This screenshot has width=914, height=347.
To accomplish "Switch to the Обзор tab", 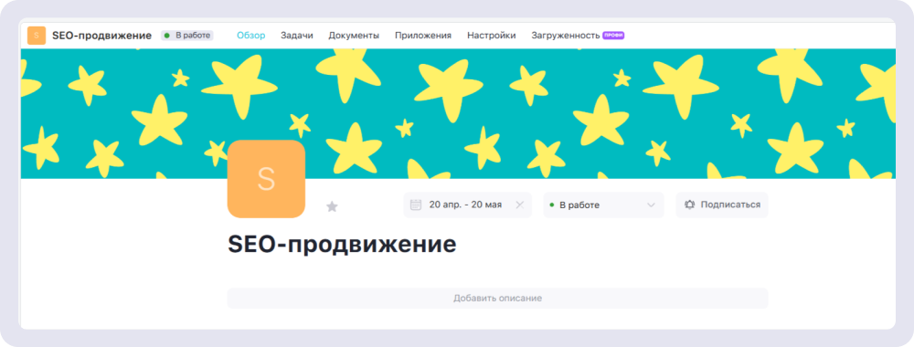I will pos(251,36).
